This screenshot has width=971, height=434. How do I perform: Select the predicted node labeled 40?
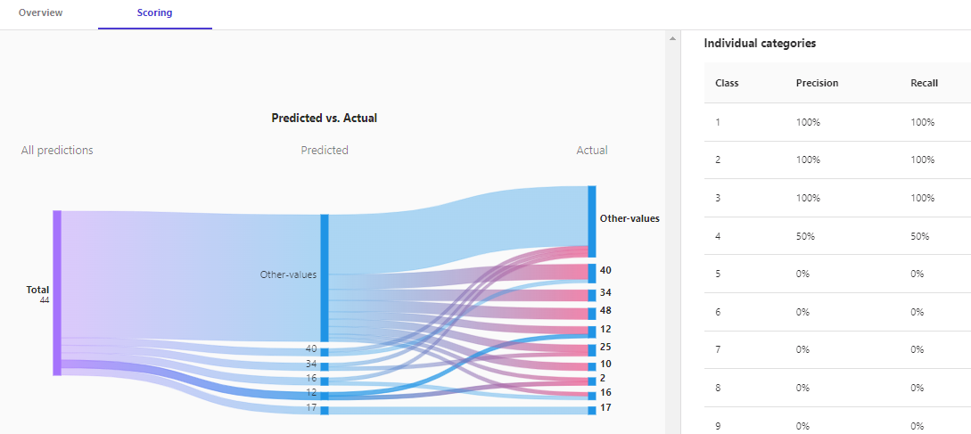[x=325, y=349]
